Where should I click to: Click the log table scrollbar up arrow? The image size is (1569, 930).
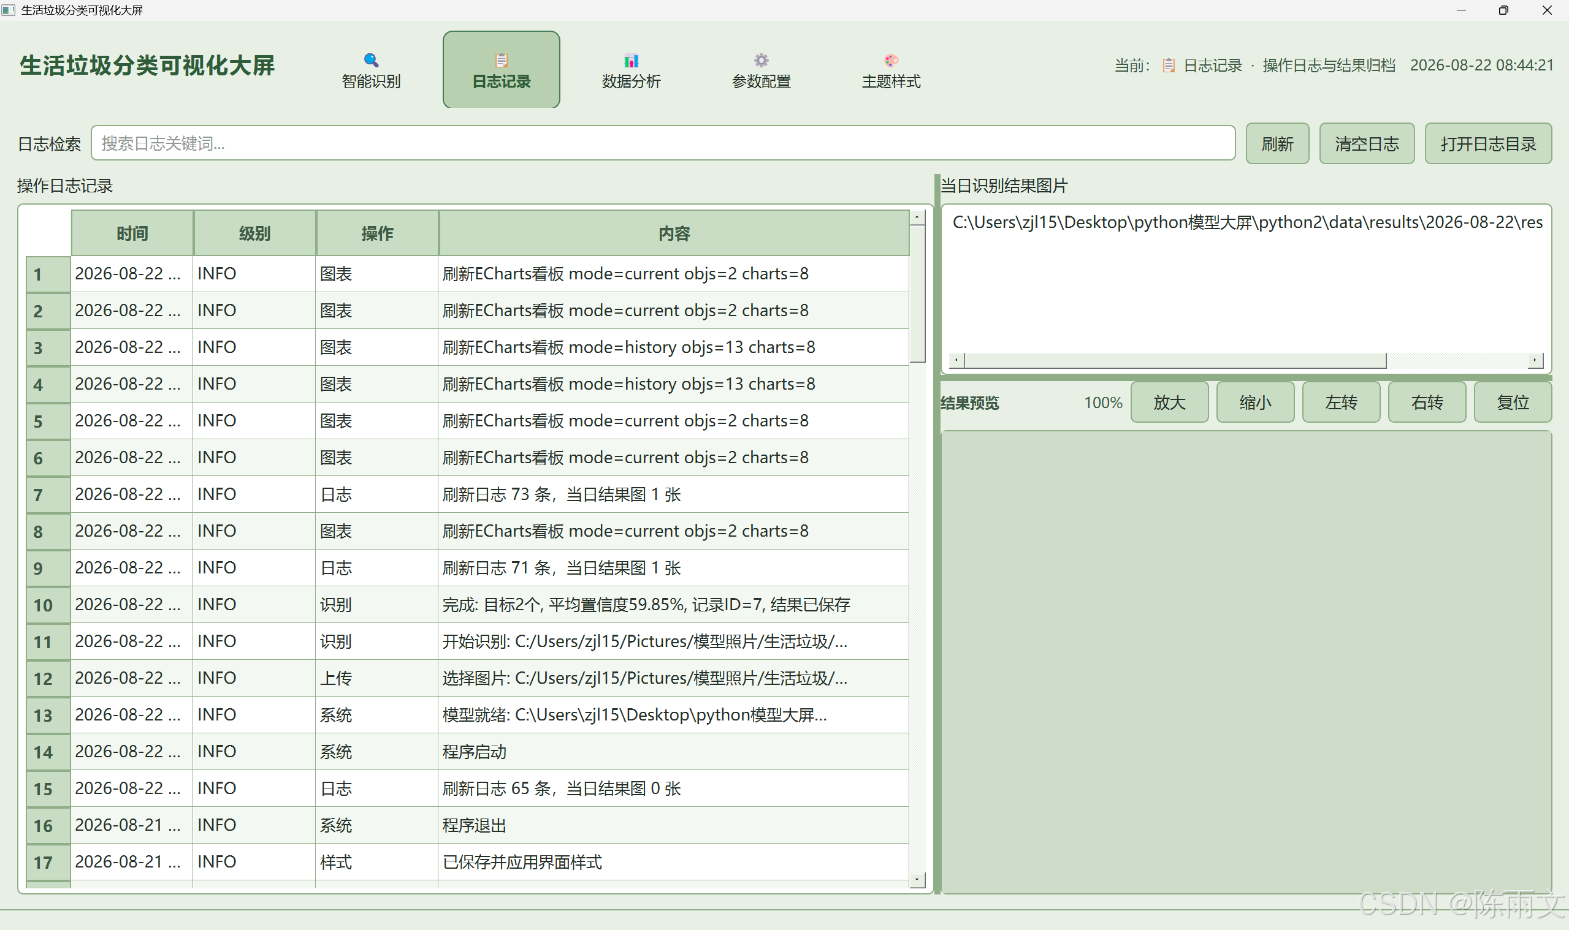coord(917,217)
